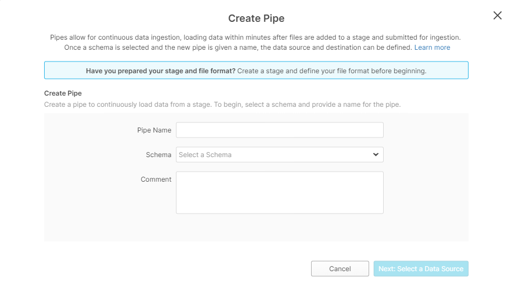Click into the Pipe Name input field
Screen dimensions: 511x284
coord(279,130)
